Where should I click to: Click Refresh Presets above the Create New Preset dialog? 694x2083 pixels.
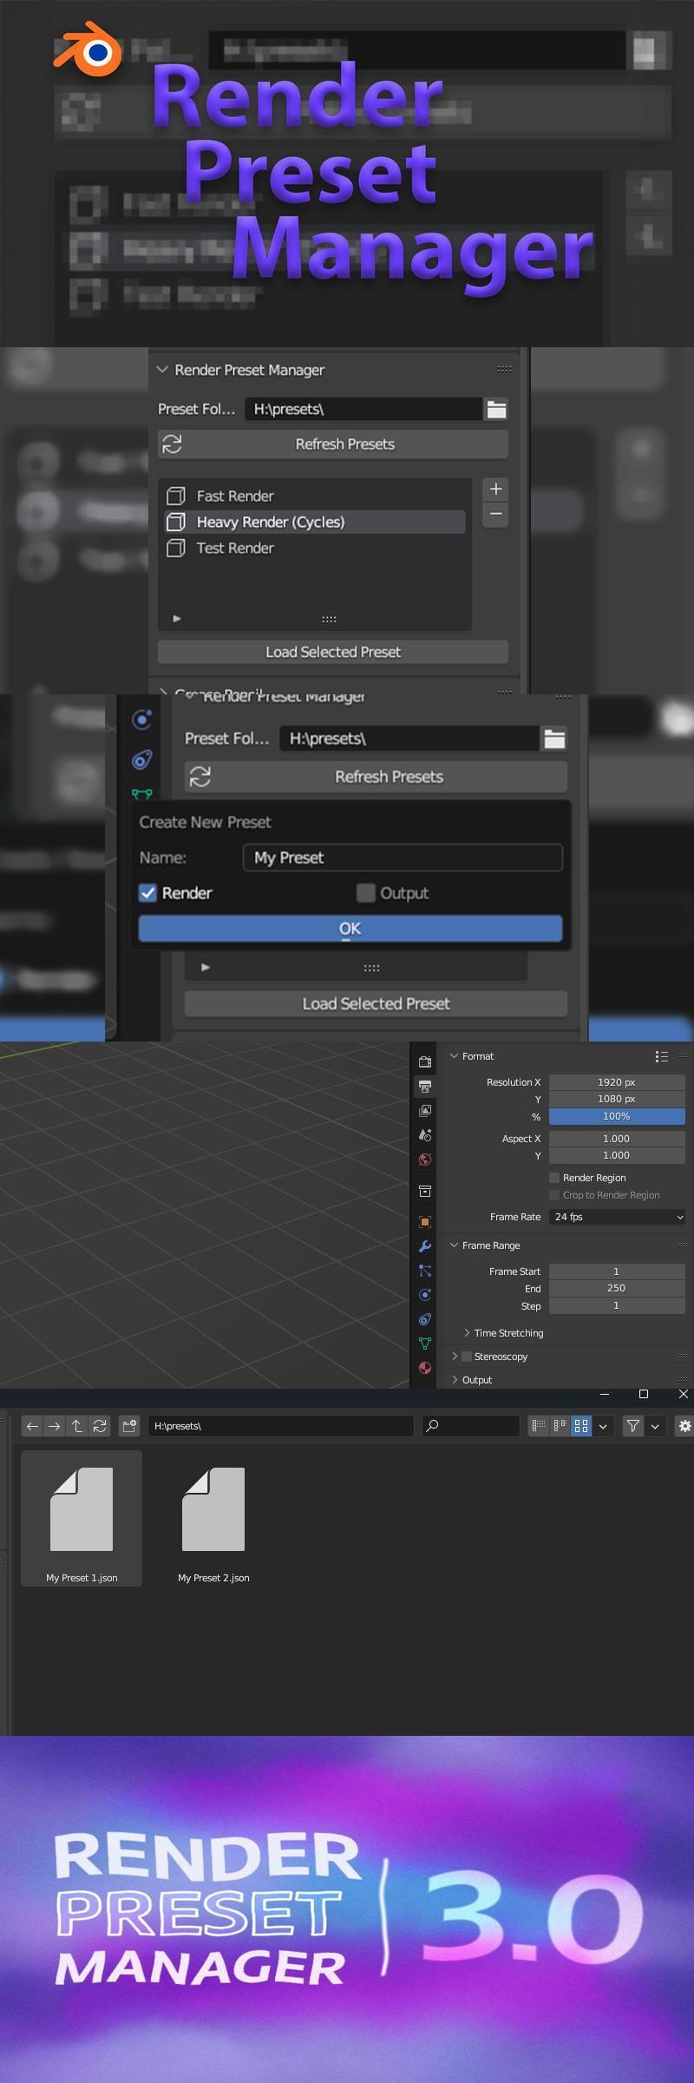(x=376, y=777)
